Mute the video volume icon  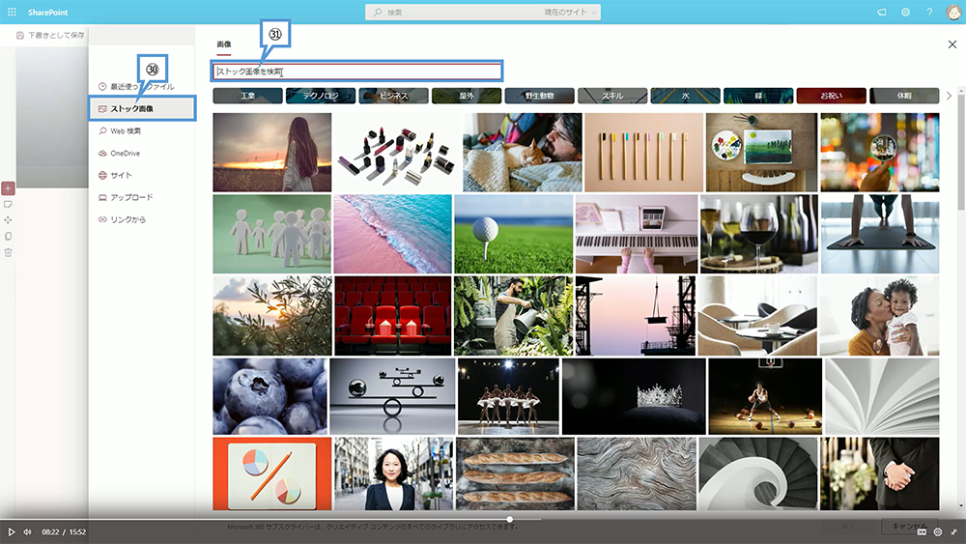click(27, 531)
